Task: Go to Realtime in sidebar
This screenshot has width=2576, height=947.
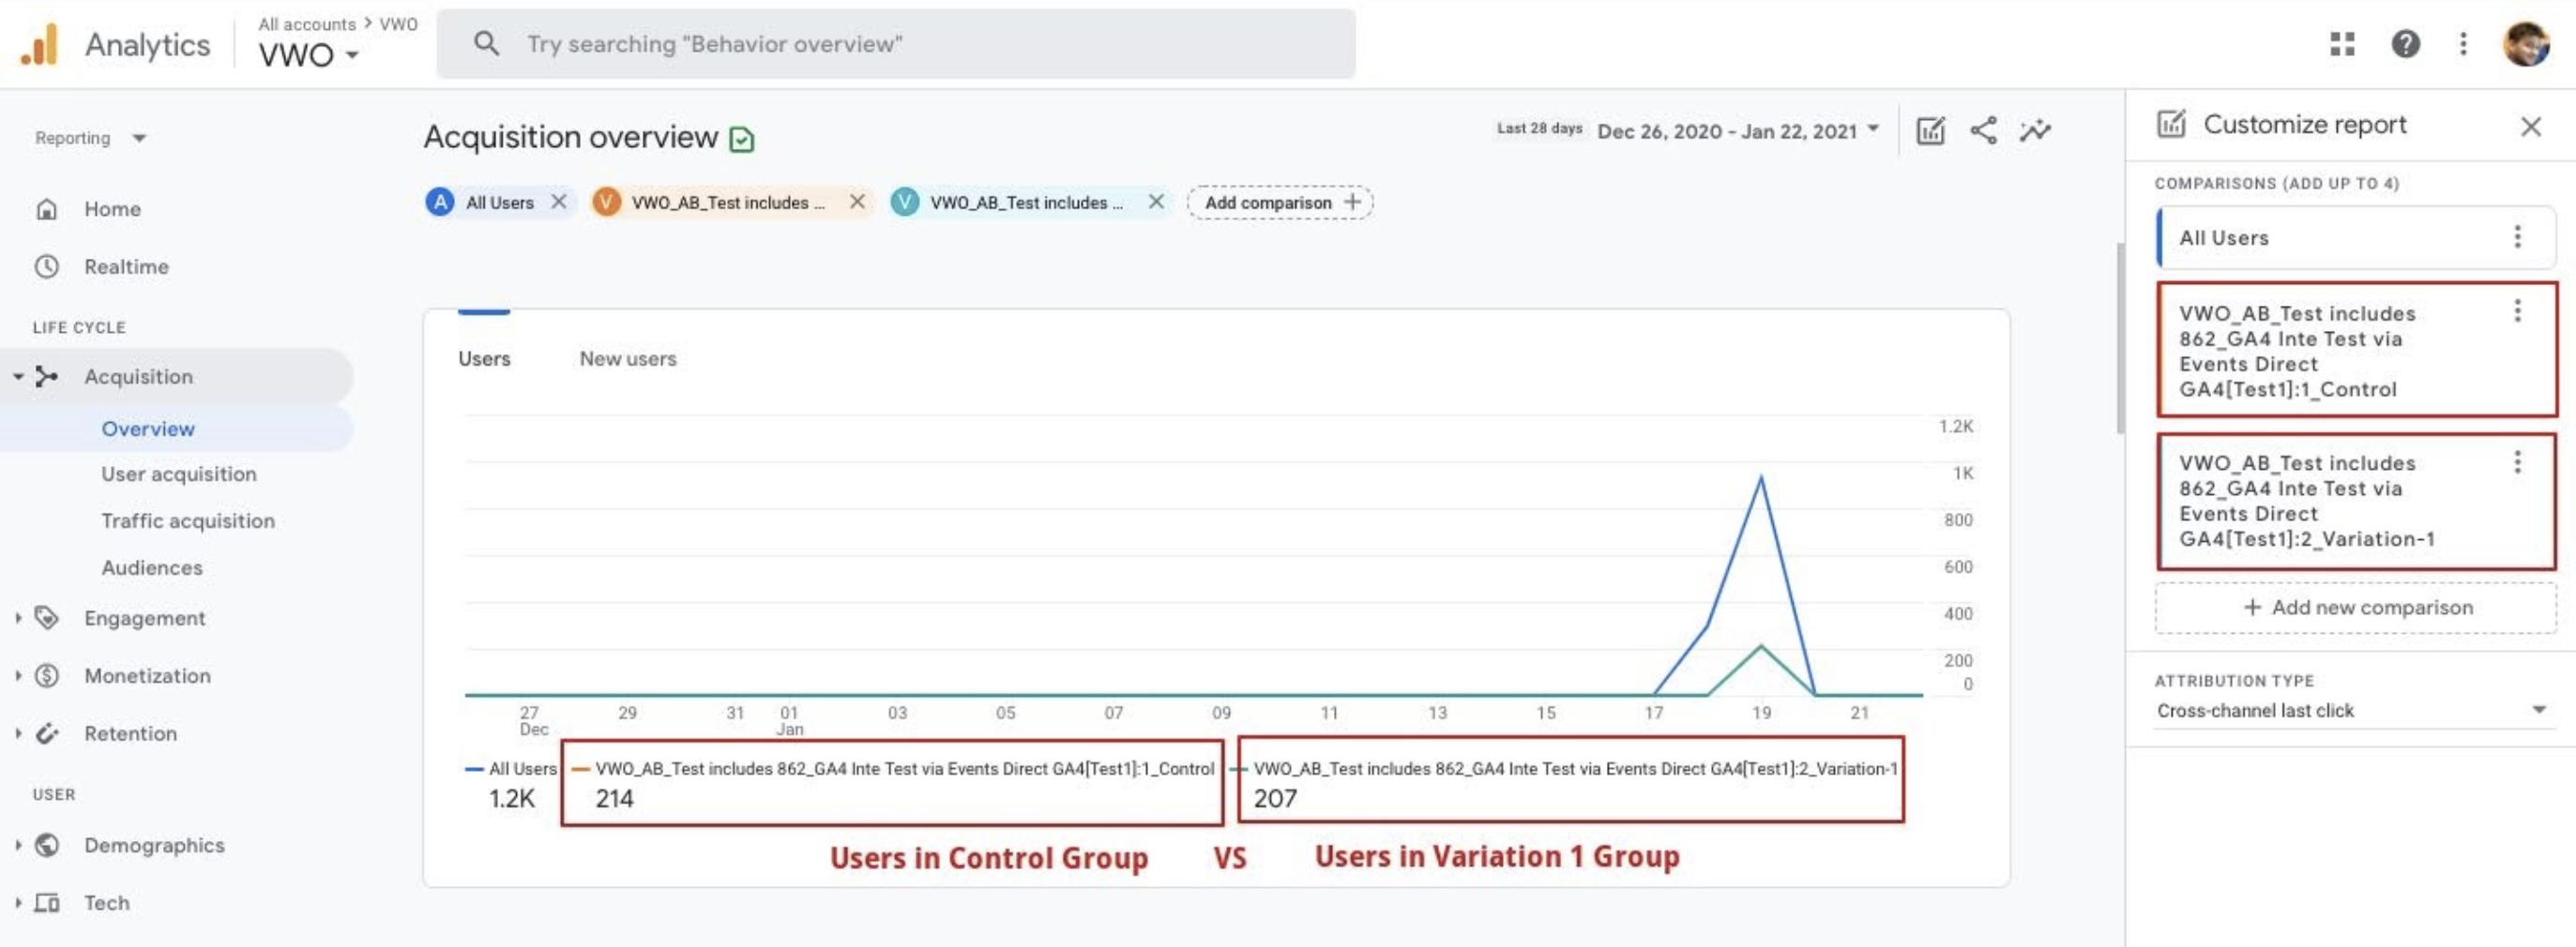Action: [x=126, y=267]
